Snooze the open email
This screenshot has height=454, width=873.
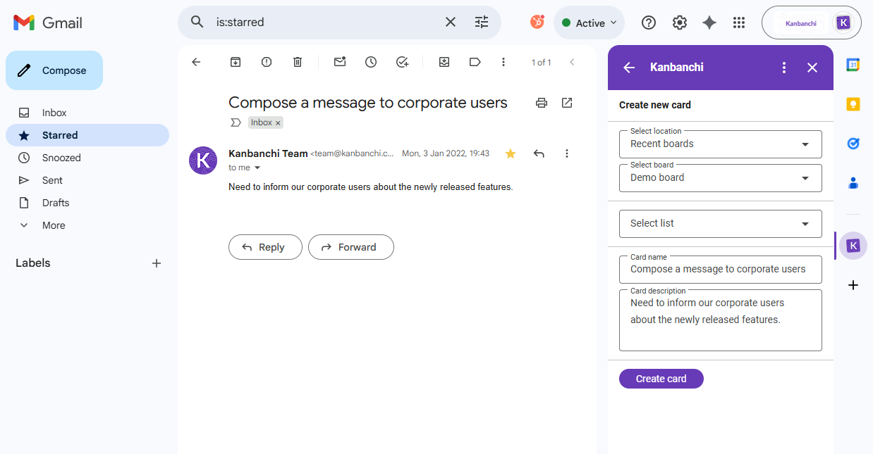(x=370, y=62)
